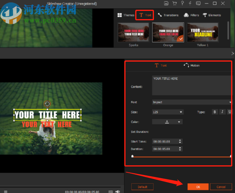235x193 pixels.
Task: Click the stop playback button
Action: tap(6, 191)
